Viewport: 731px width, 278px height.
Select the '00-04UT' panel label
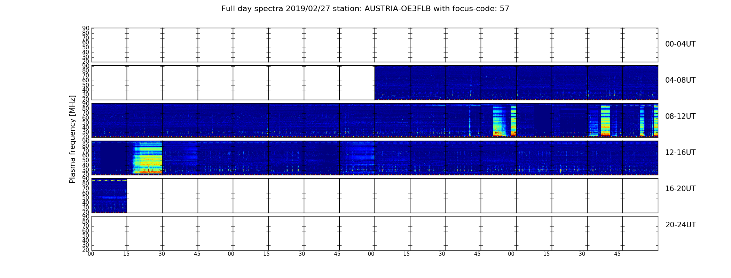coord(680,44)
